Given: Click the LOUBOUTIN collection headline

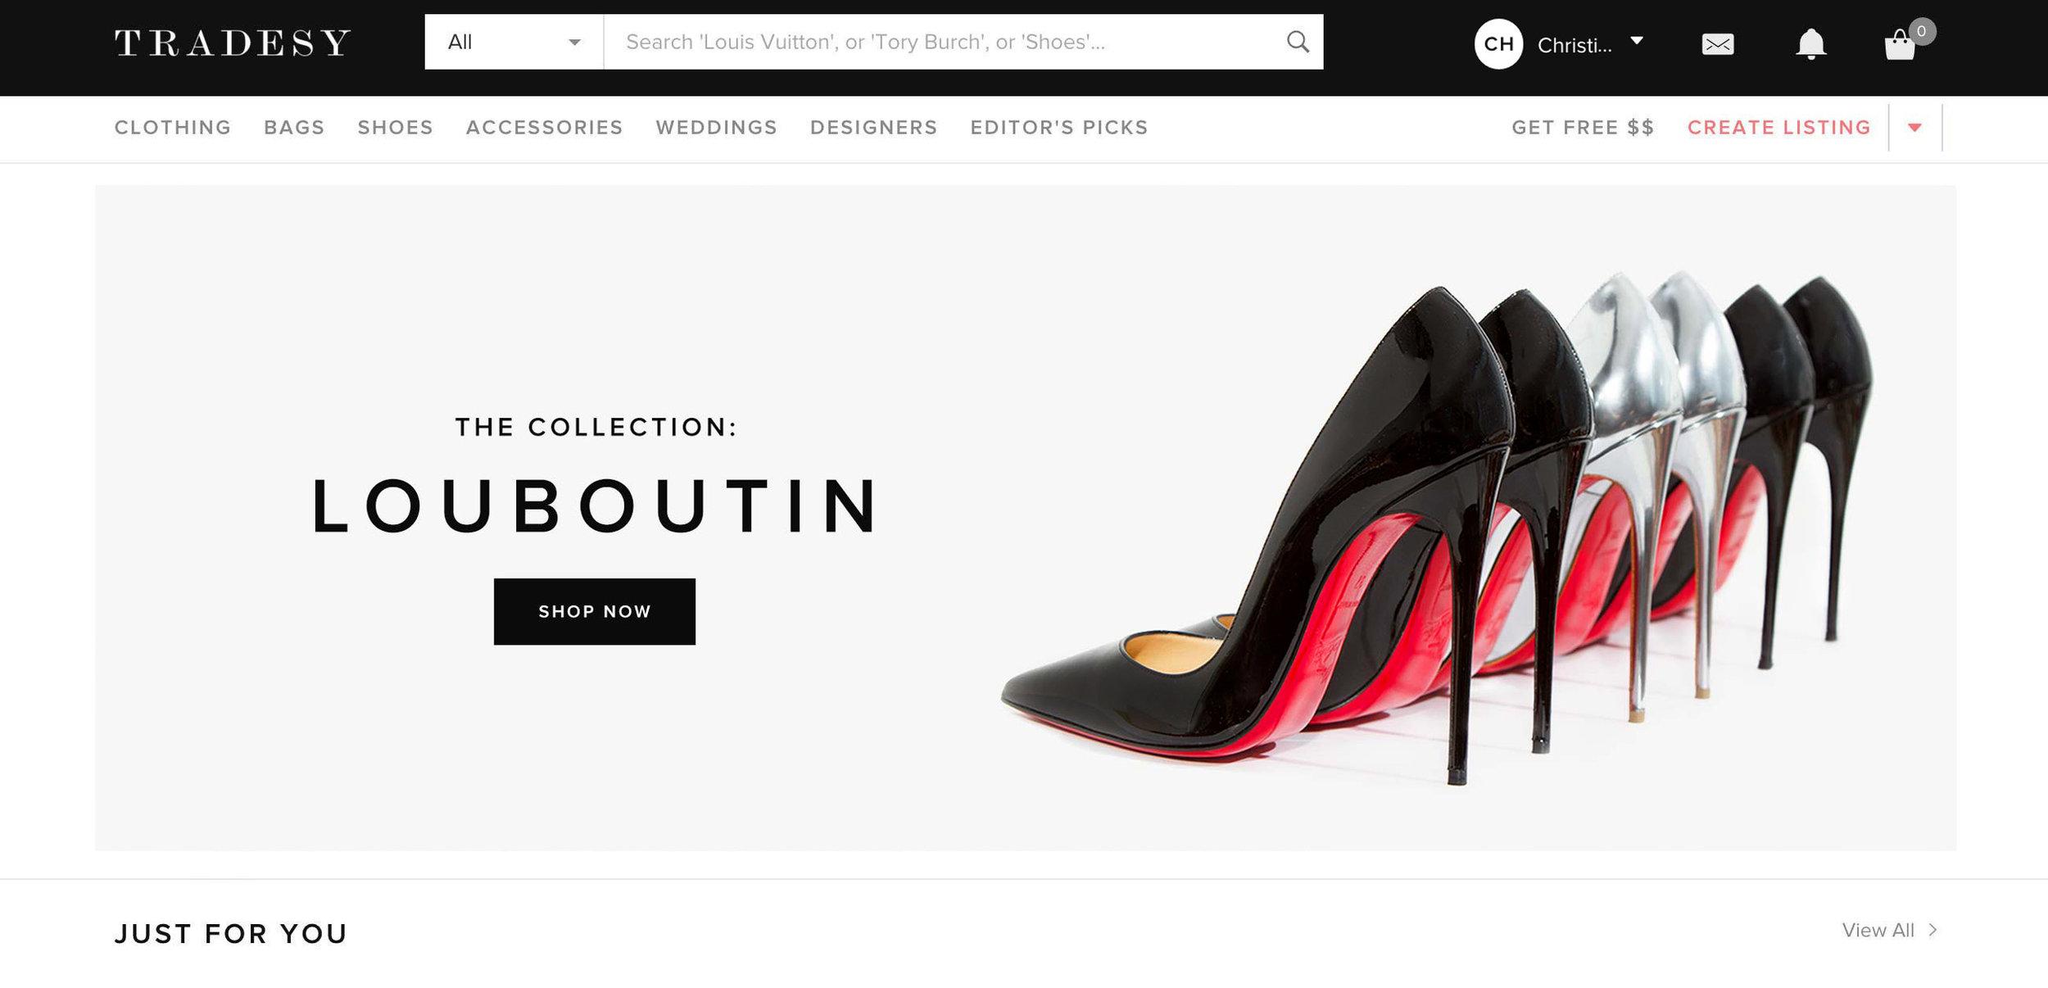Looking at the screenshot, I should [595, 505].
